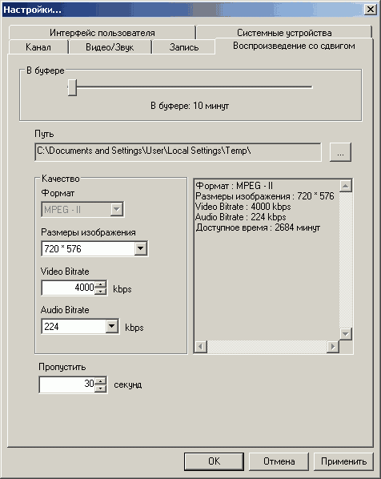The height and width of the screenshot is (479, 381).
Task: Click the 'Доступное время : 2684 минут' line
Action: click(x=258, y=227)
